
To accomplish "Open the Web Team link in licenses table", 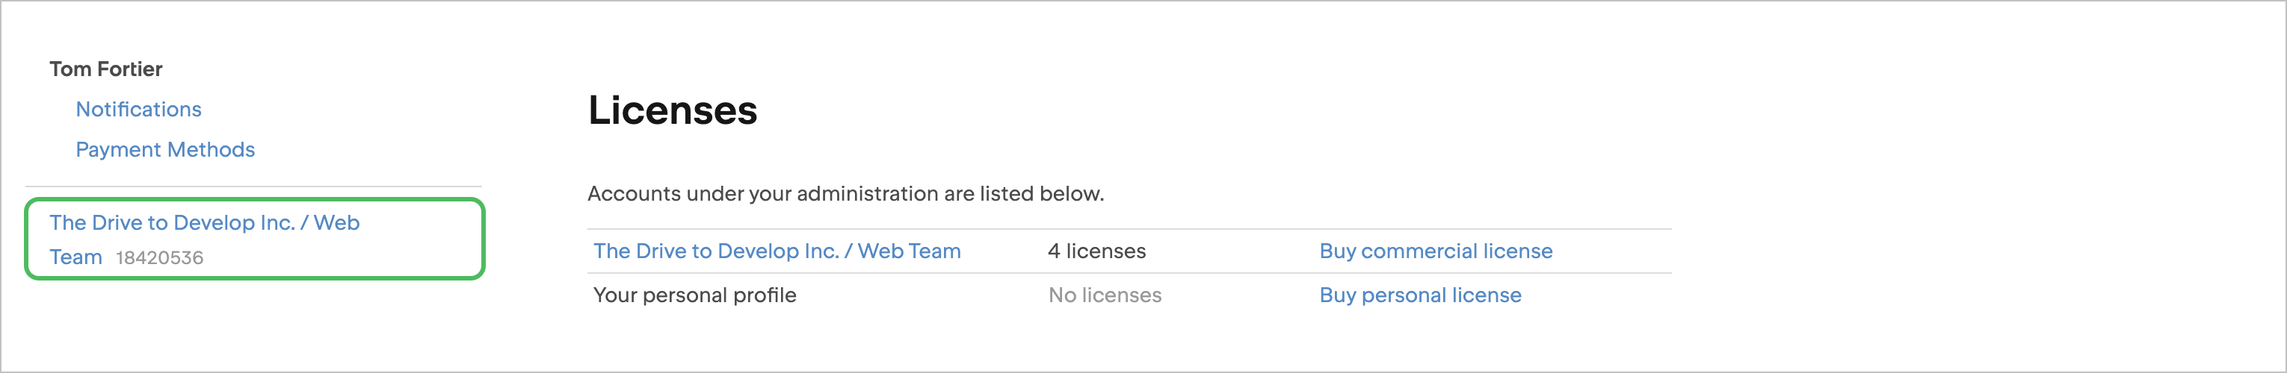I will click(777, 251).
